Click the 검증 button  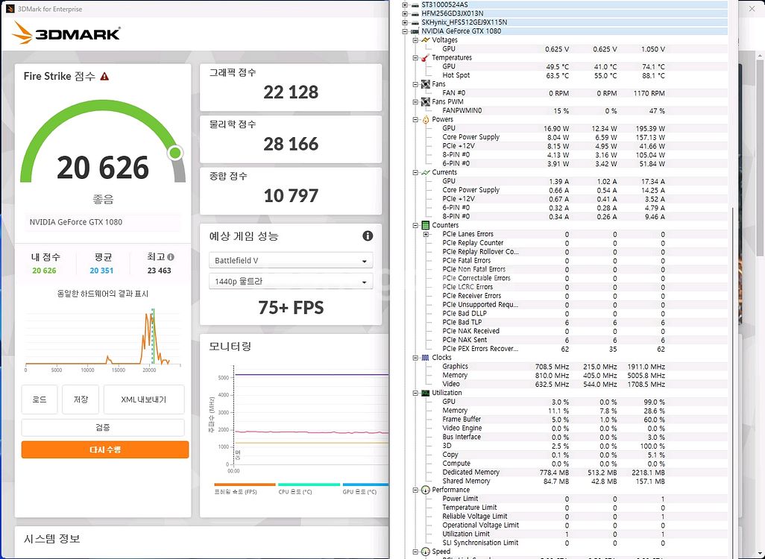[x=103, y=427]
